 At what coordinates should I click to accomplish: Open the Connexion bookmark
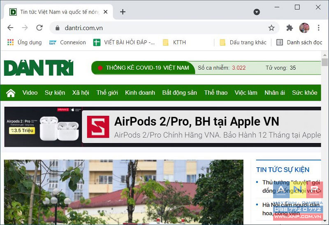(67, 42)
